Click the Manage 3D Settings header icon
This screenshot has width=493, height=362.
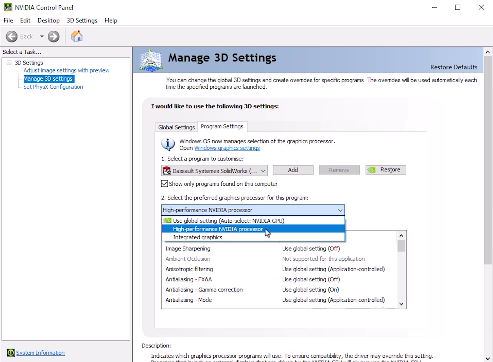[151, 60]
